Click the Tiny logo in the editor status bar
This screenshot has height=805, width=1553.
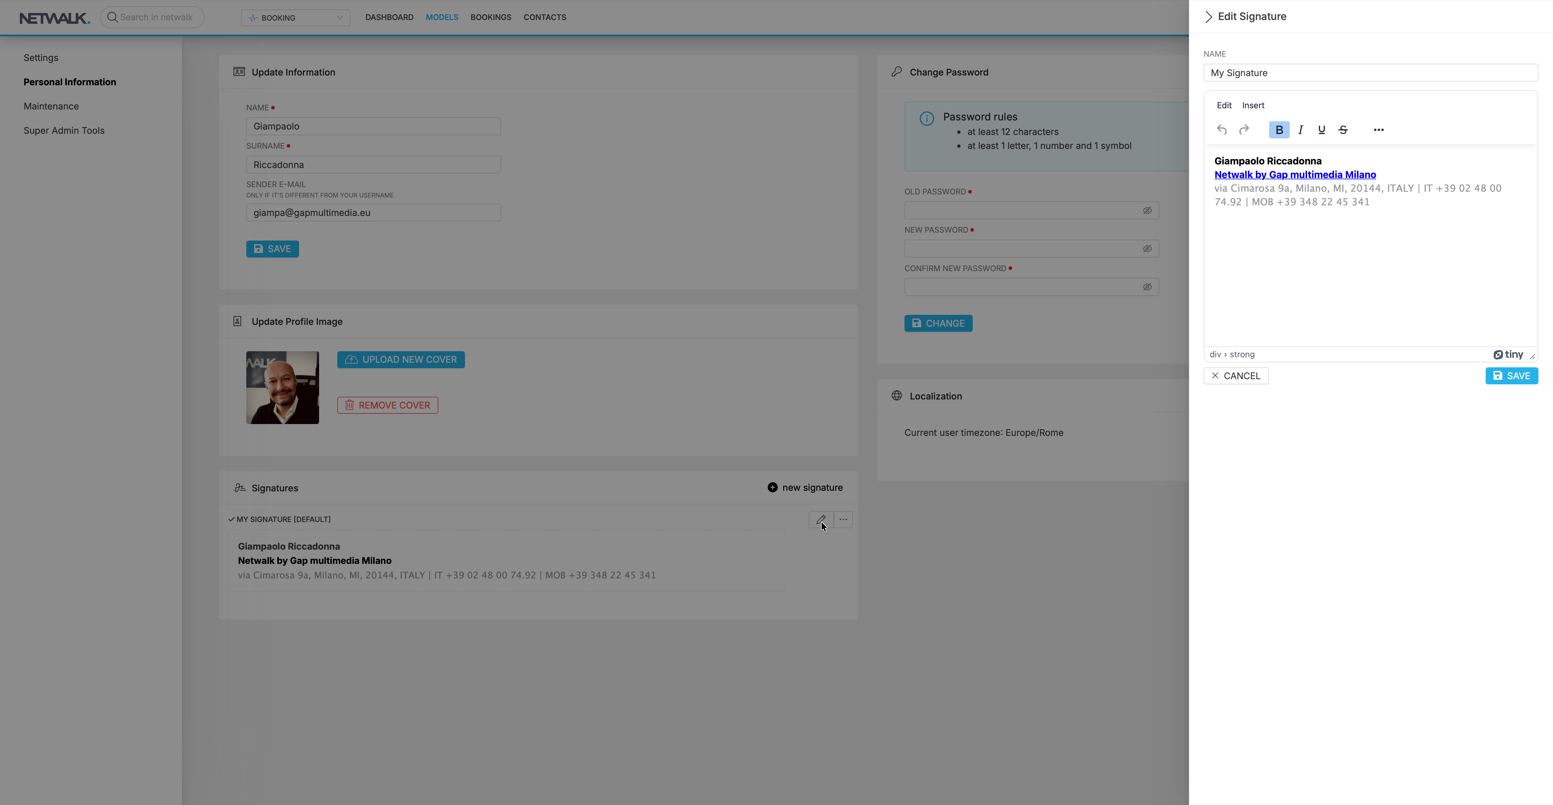(1508, 355)
